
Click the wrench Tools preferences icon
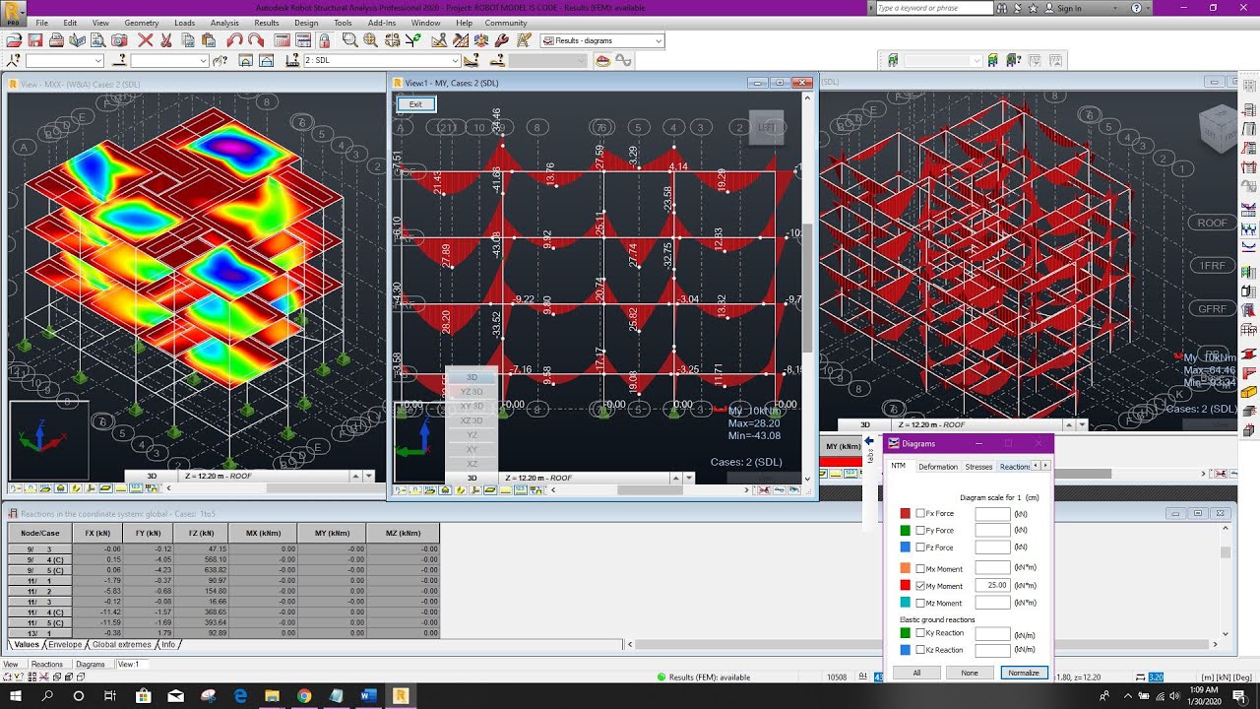pyautogui.click(x=500, y=40)
